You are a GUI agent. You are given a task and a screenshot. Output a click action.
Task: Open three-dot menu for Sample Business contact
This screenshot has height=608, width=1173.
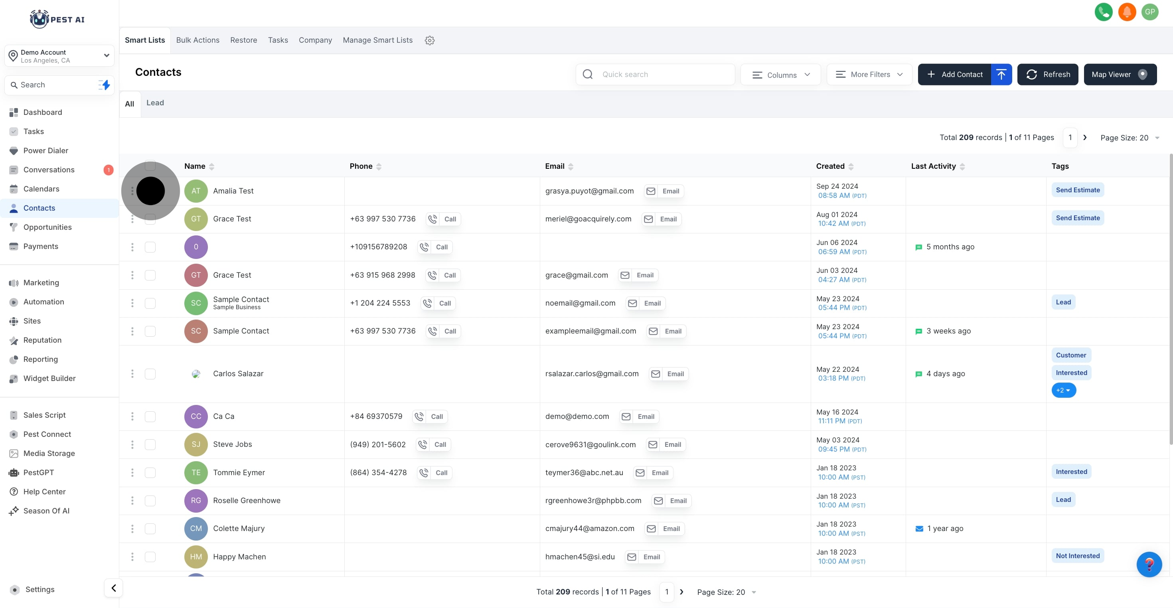[x=132, y=303]
